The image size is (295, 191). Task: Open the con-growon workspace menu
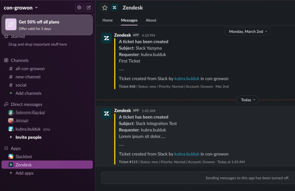click(x=21, y=8)
